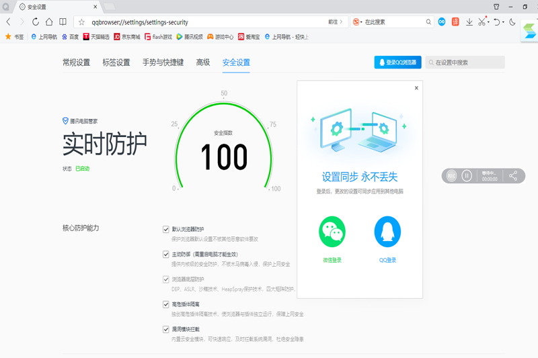The width and height of the screenshot is (538, 358).
Task: Expand the Sogou search engine selector
Action: coord(362,22)
